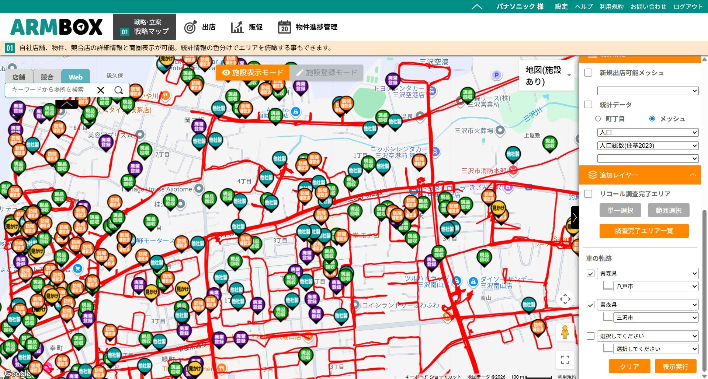This screenshot has width=708, height=379.
Task: Open the '--' statistics dropdown
Action: coord(648,159)
